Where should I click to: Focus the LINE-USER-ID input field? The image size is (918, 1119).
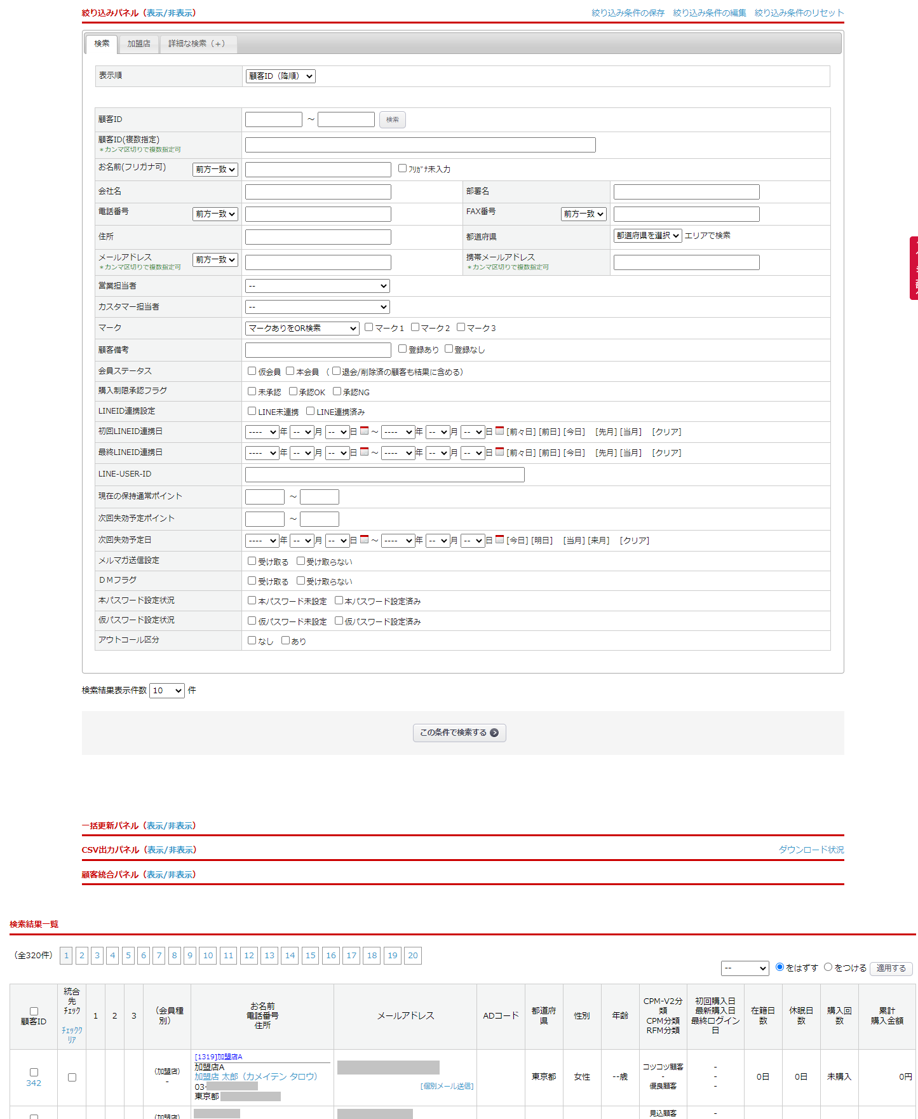384,475
